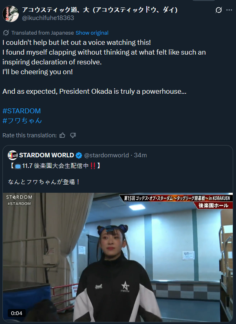Open the 34m timestamp of quoted post
The image size is (236, 324).
pos(140,155)
